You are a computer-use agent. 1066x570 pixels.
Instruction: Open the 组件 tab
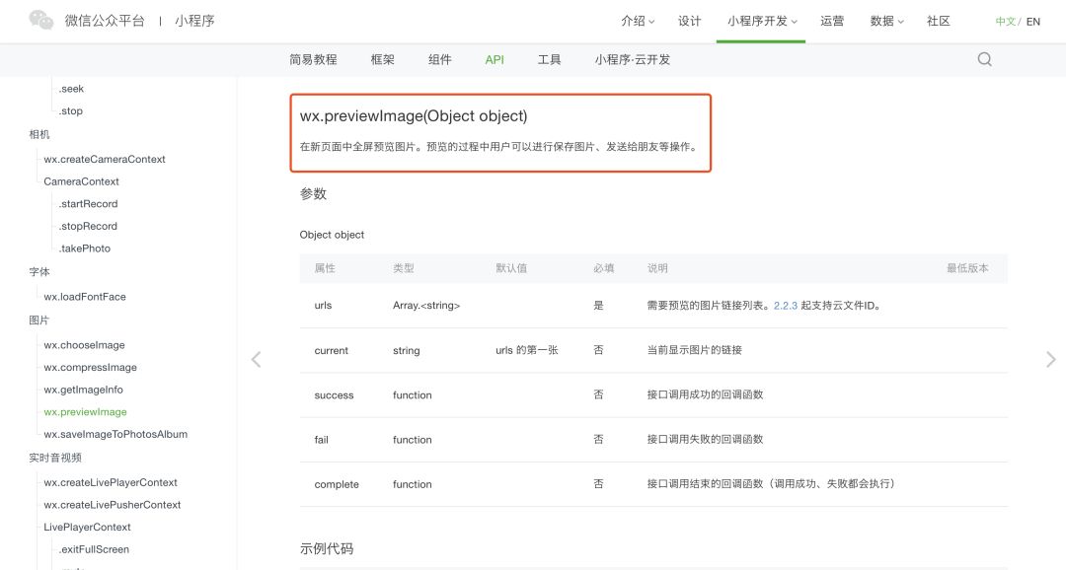coord(440,60)
